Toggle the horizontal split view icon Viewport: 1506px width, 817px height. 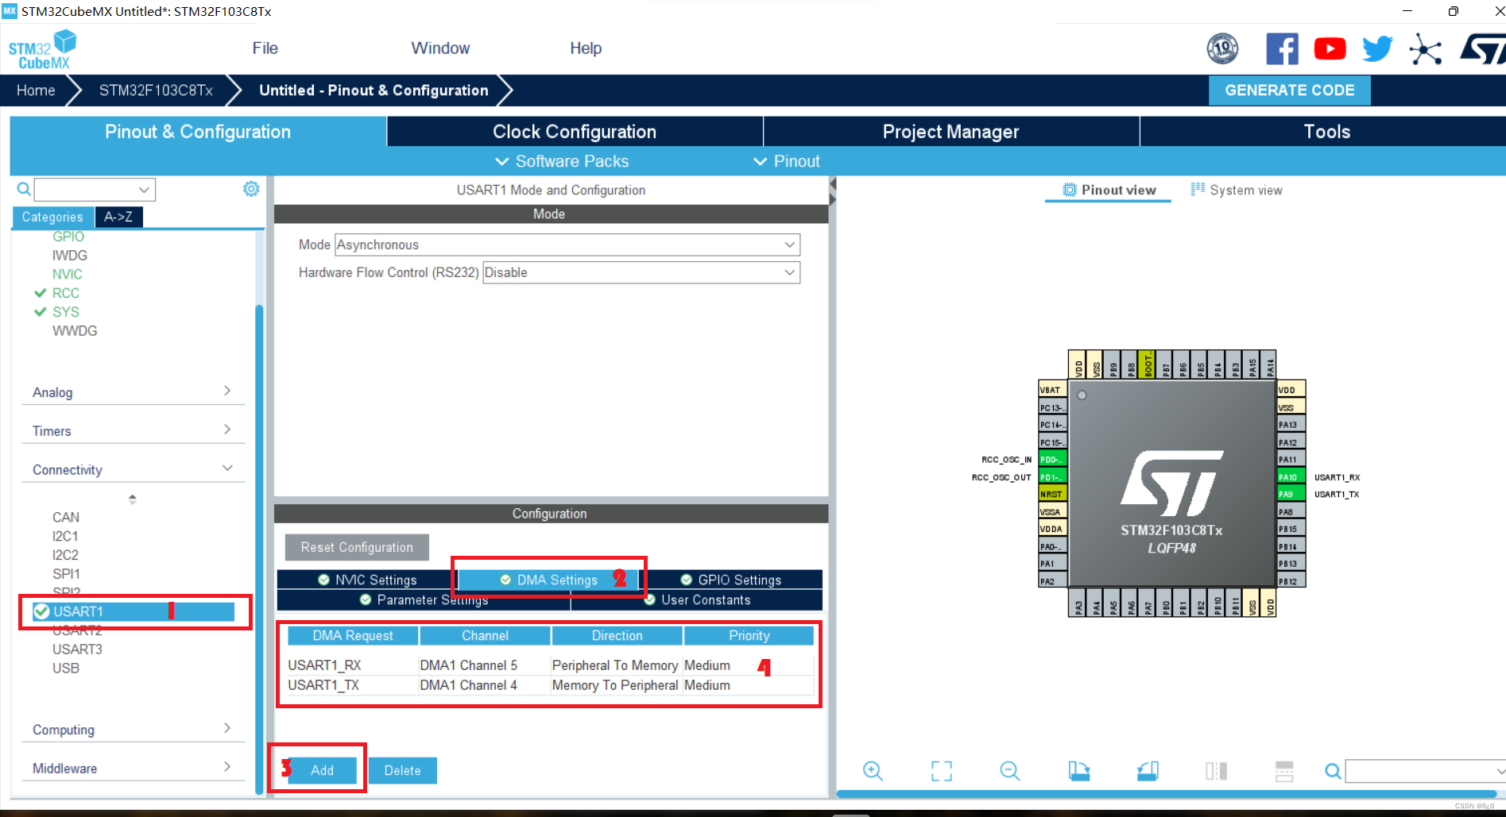pos(1284,771)
